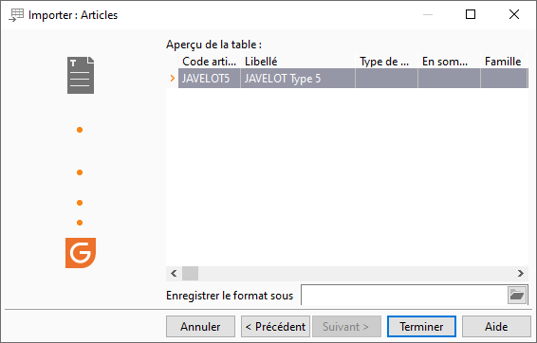Open folder browse icon for format file
This screenshot has height=343, width=537.
[517, 295]
